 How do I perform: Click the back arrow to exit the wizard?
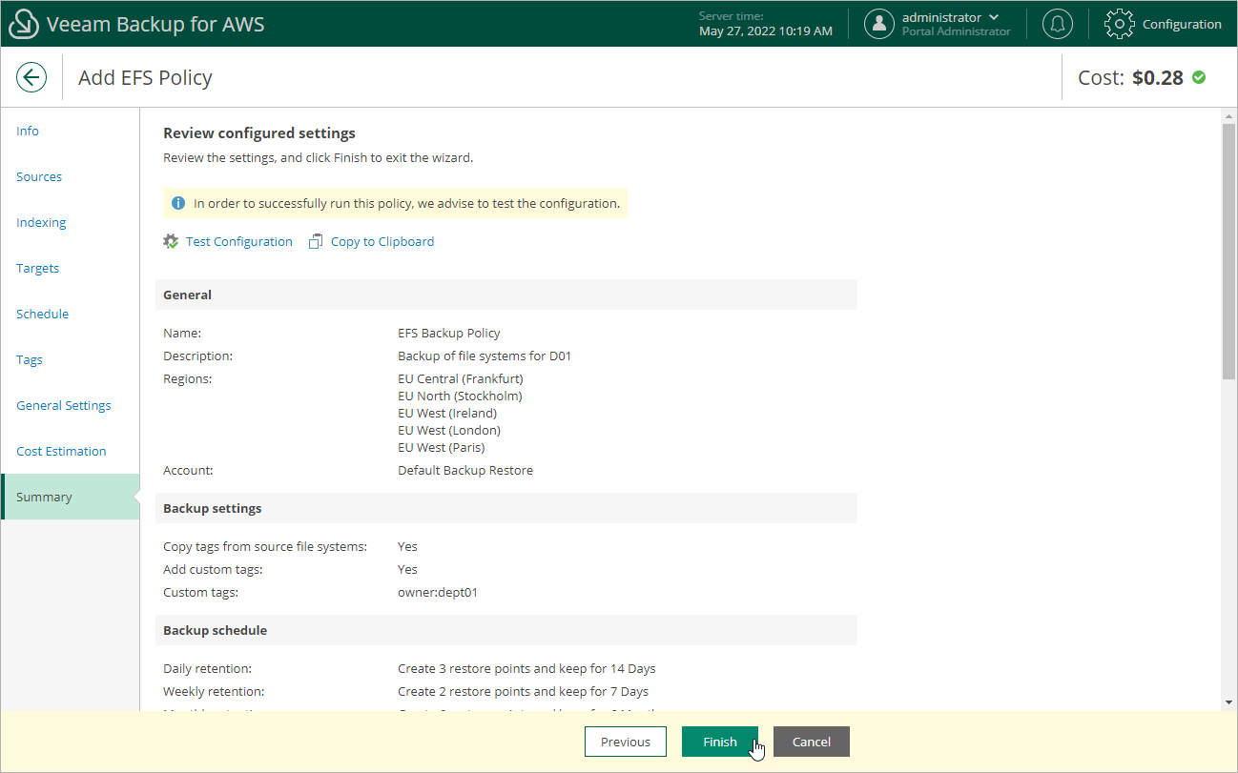click(x=31, y=76)
